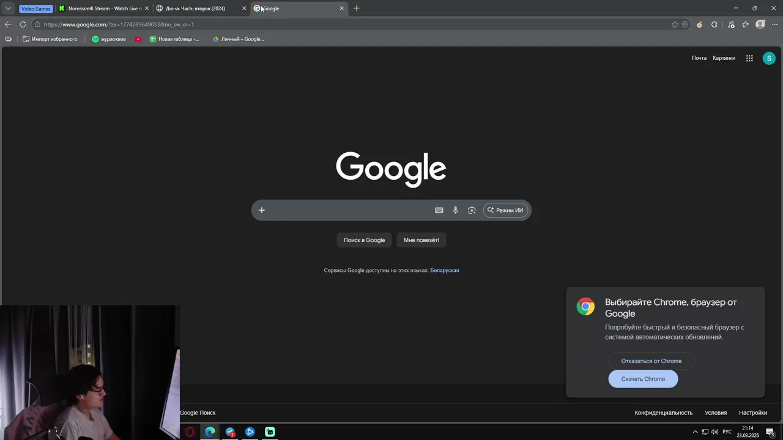Switch language to Беларуская
The width and height of the screenshot is (783, 440).
tap(445, 270)
